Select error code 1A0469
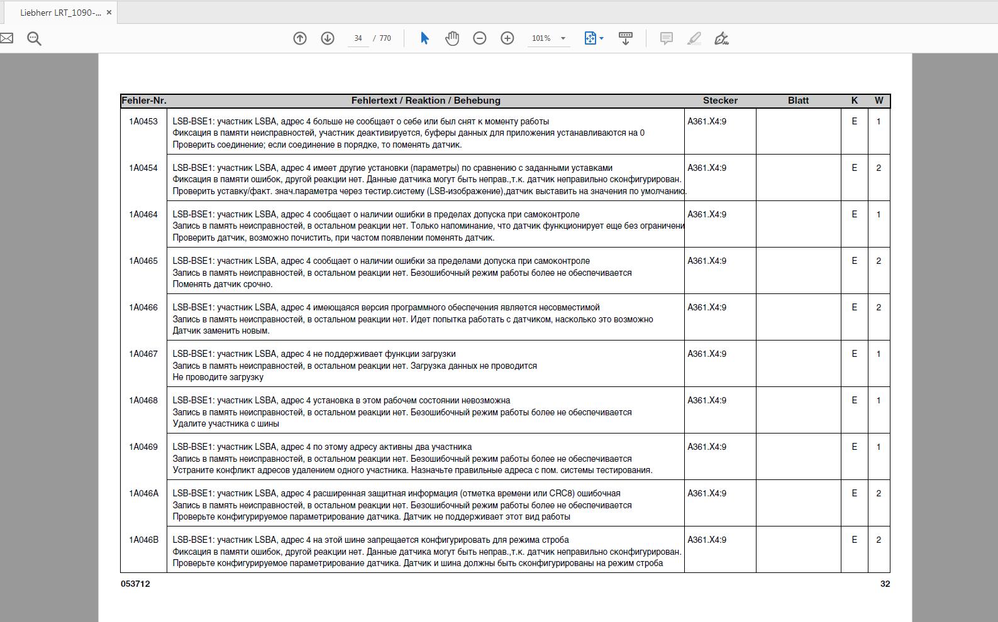The height and width of the screenshot is (622, 998). [143, 447]
